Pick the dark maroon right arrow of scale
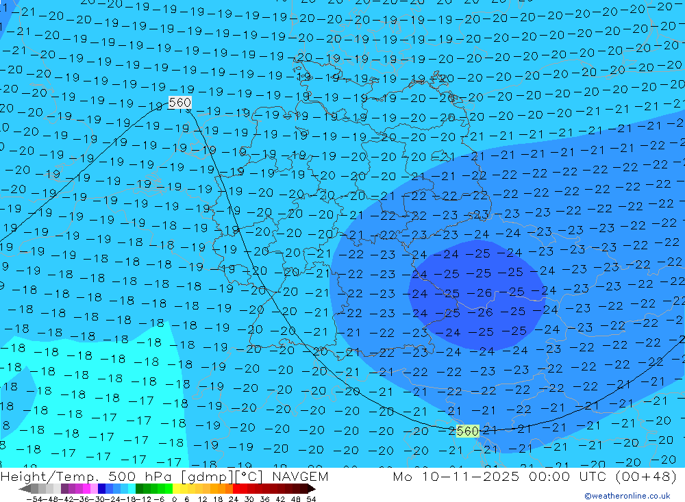685x502 pixels. pyautogui.click(x=312, y=489)
